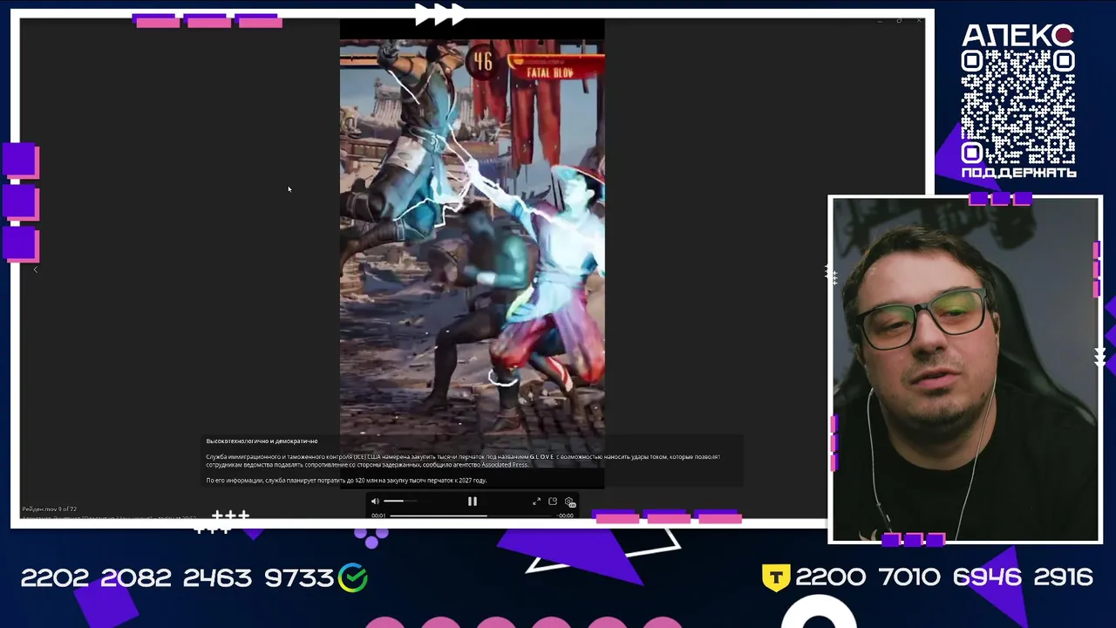Click the round timer '46' in the video

(x=482, y=62)
